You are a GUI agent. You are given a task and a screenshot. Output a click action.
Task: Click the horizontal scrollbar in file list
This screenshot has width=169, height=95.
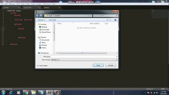coord(82,53)
